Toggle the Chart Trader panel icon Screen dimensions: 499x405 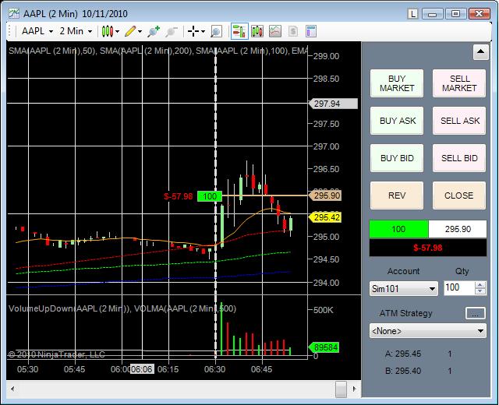239,31
